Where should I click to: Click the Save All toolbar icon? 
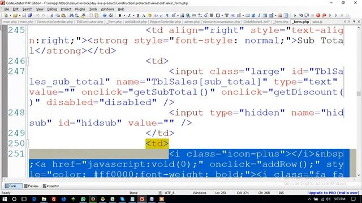[30, 15]
